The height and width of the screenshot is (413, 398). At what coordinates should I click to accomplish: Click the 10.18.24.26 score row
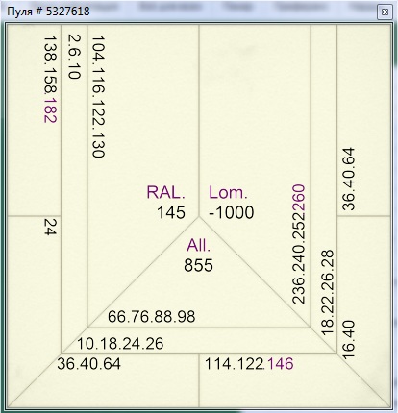[120, 344]
